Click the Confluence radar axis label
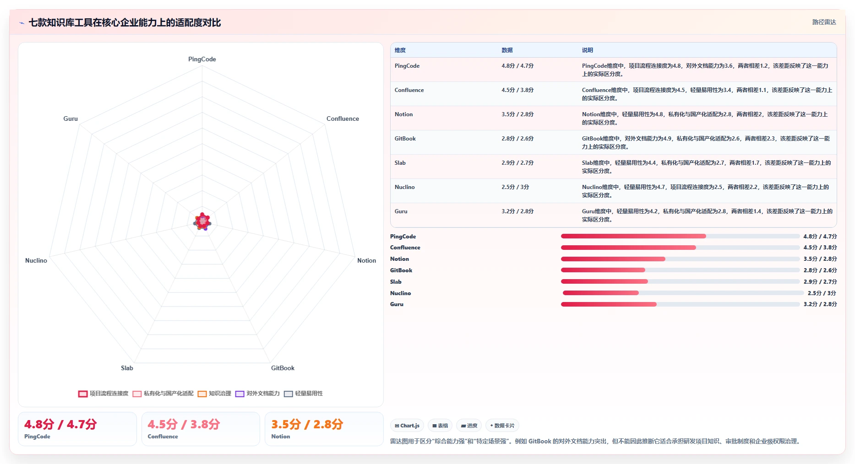Image resolution: width=855 pixels, height=464 pixels. point(343,119)
